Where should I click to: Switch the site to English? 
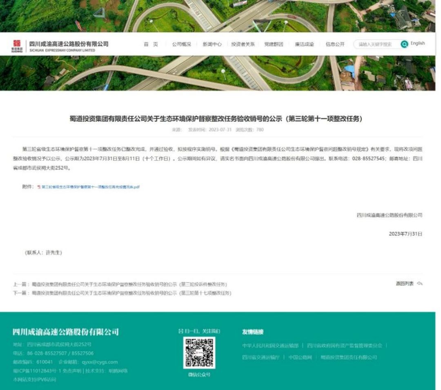418,44
